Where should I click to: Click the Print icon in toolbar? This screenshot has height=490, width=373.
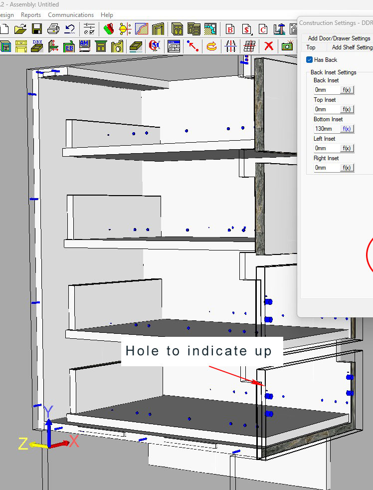(x=53, y=29)
